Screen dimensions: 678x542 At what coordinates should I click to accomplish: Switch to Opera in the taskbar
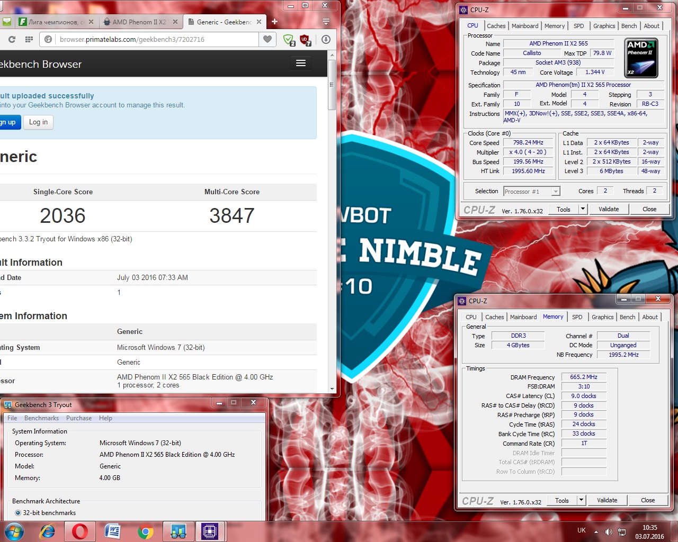[80, 531]
